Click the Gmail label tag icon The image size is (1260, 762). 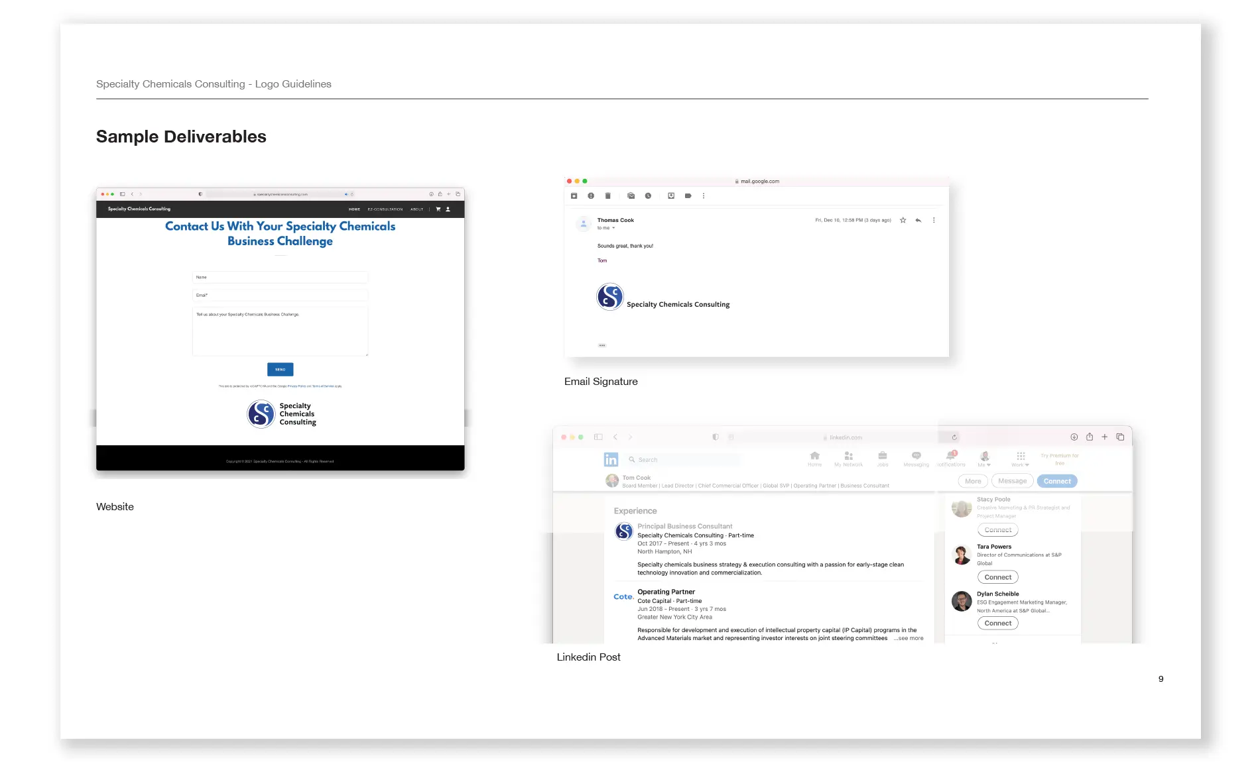coord(688,196)
